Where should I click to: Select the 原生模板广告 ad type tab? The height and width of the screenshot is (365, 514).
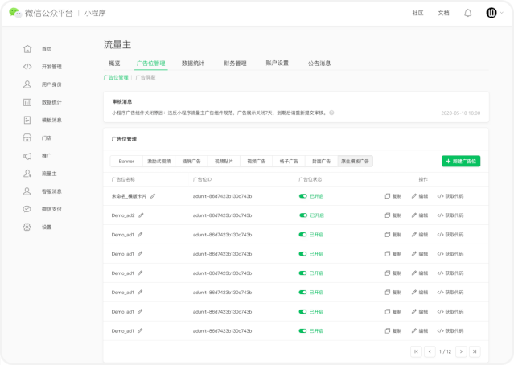tap(355, 162)
